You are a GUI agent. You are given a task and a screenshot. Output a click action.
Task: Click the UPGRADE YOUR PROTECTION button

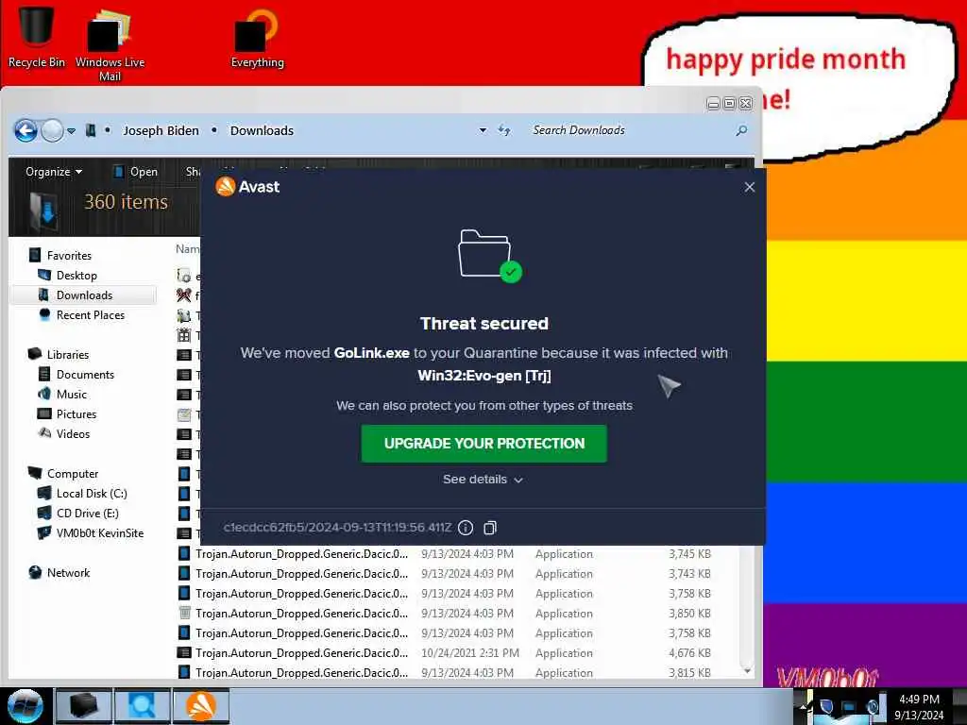(x=484, y=444)
